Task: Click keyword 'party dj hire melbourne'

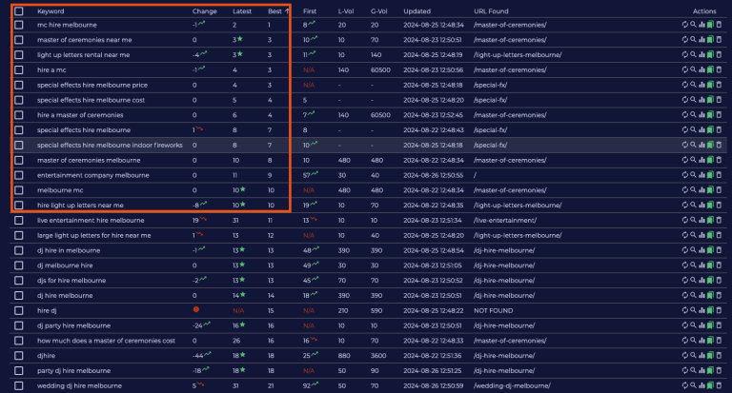Action: (x=73, y=370)
